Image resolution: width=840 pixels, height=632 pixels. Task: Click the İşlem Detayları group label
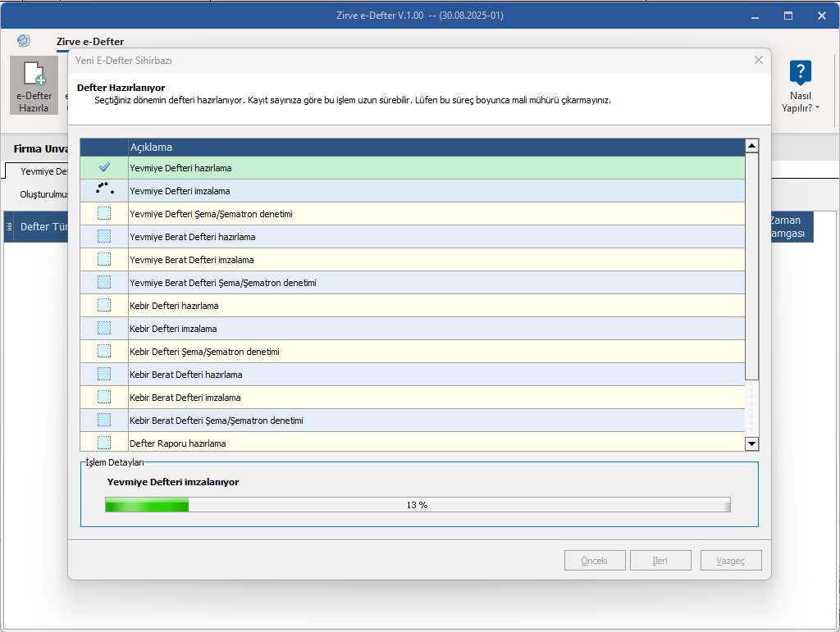coord(115,462)
